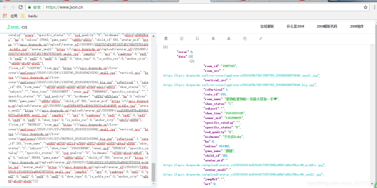Click the left pane vertical scrollbar thumb
The width and height of the screenshot is (377, 188).
coord(153,172)
